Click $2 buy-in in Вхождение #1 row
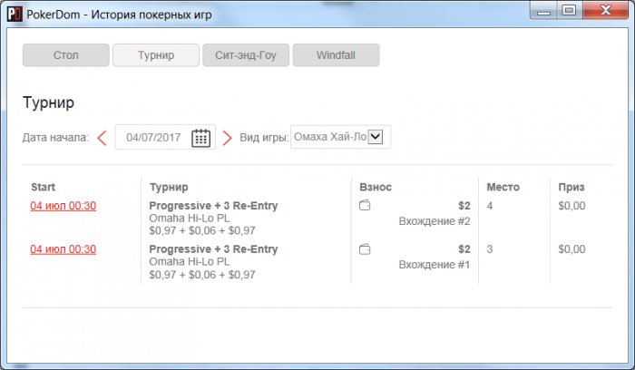This screenshot has height=370, width=635. pyautogui.click(x=464, y=249)
